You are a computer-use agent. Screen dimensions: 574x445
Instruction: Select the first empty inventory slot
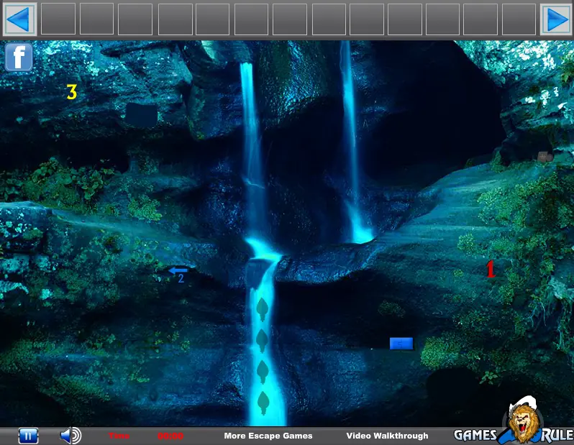tap(58, 19)
